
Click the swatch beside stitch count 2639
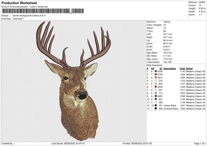tap(156, 87)
